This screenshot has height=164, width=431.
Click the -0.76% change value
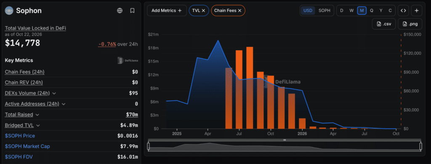point(107,44)
